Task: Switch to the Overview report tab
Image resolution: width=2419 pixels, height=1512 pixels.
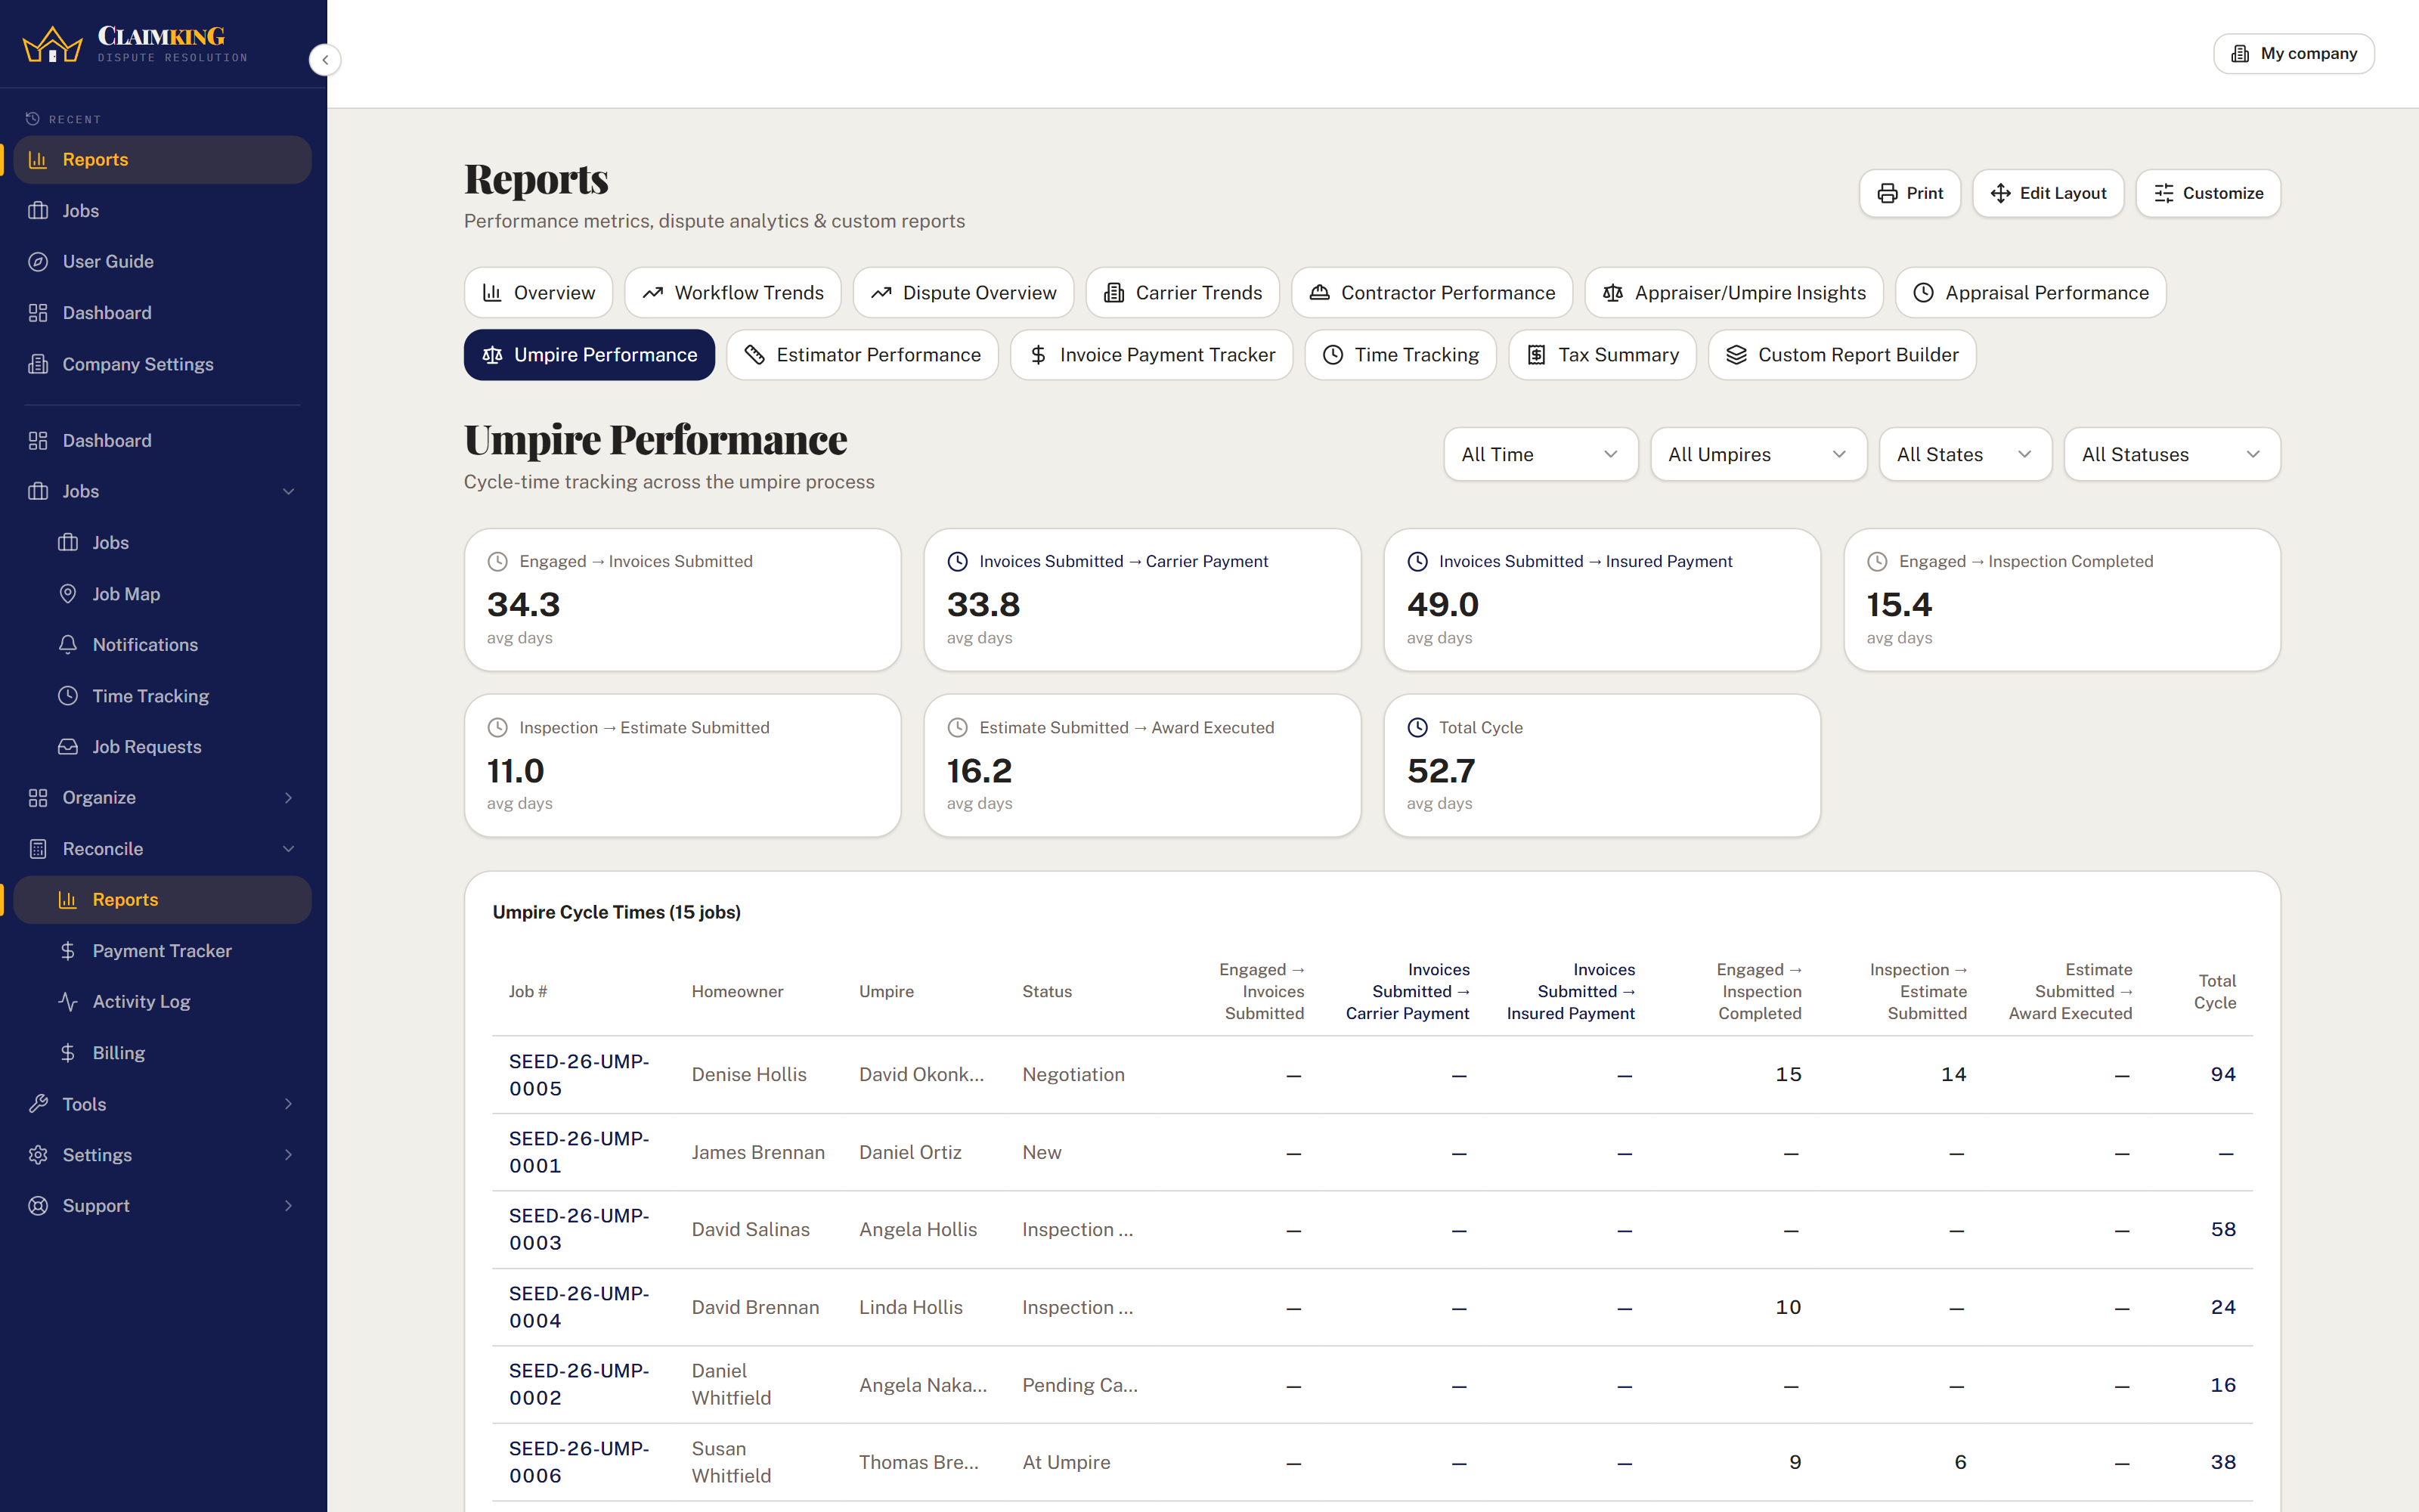Action: point(539,293)
